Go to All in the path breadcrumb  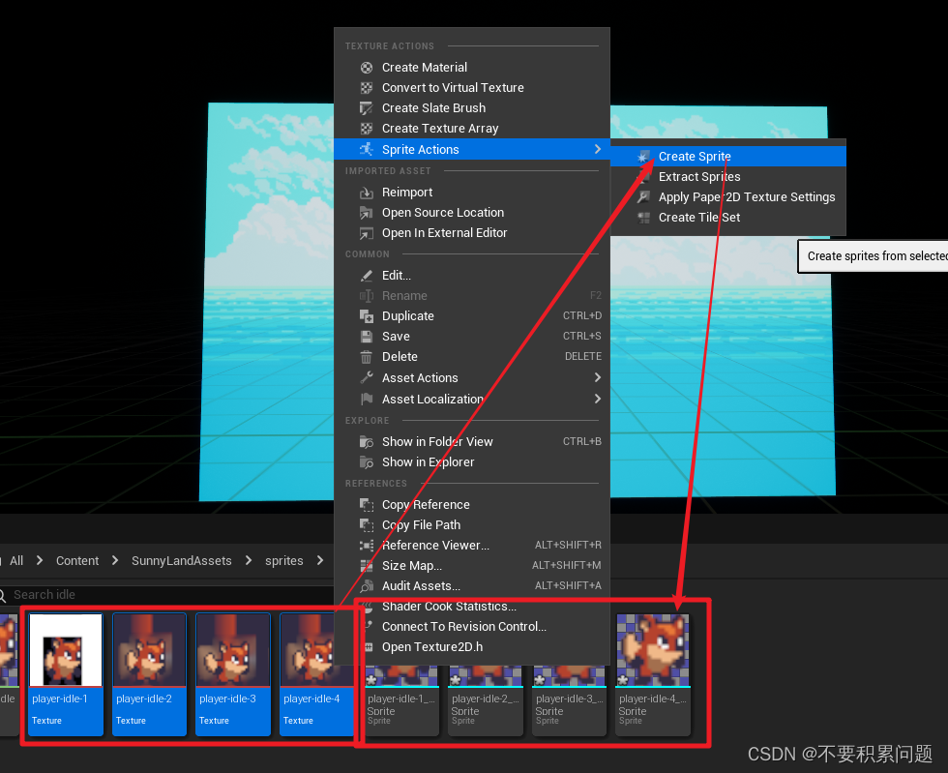click(x=16, y=561)
